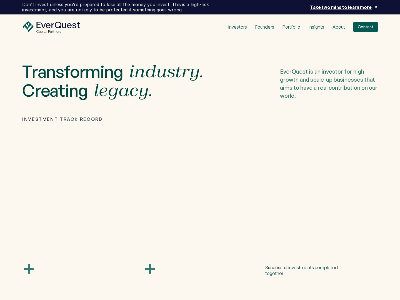The height and width of the screenshot is (300, 400).
Task: Open the Investors page
Action: 237,27
